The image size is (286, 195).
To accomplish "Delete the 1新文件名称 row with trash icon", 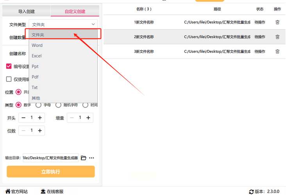I will point(277,22).
